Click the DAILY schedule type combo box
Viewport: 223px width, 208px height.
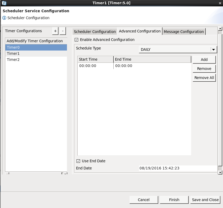(x=175, y=49)
